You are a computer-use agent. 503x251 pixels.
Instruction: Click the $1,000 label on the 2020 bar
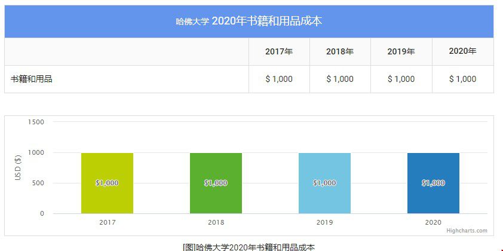pyautogui.click(x=433, y=183)
